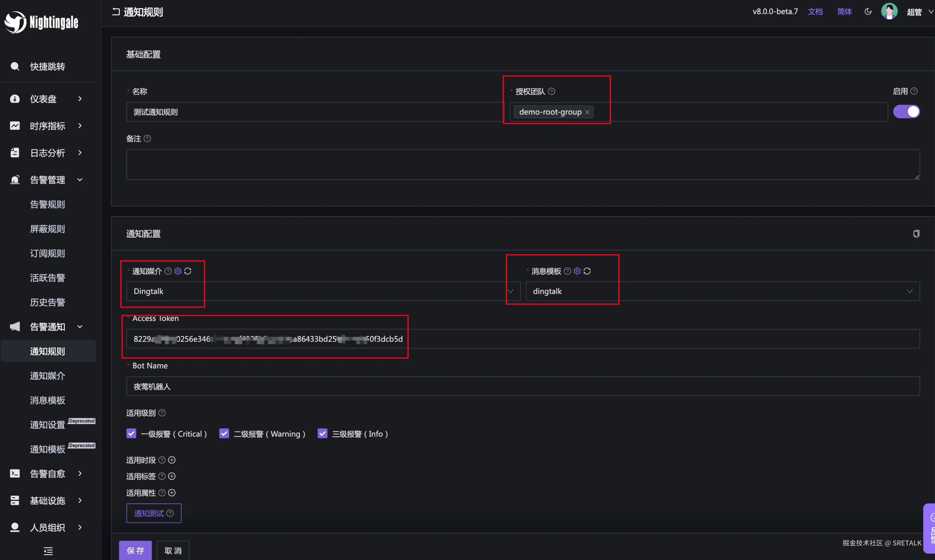The width and height of the screenshot is (935, 560).
Task: Expand the 告警自愈 menu
Action: (48, 474)
